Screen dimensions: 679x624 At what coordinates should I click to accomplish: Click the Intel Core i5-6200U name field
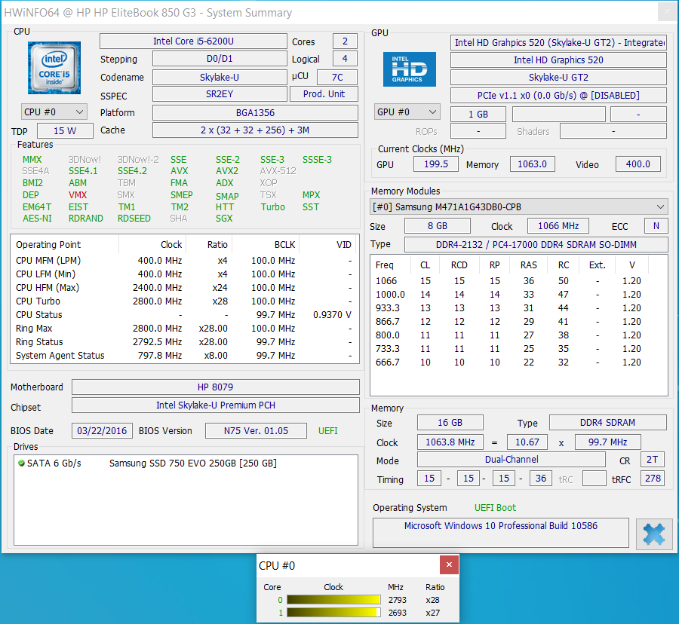pos(193,41)
